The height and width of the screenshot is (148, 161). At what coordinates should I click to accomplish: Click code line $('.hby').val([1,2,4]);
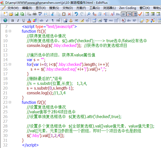click(46, 136)
